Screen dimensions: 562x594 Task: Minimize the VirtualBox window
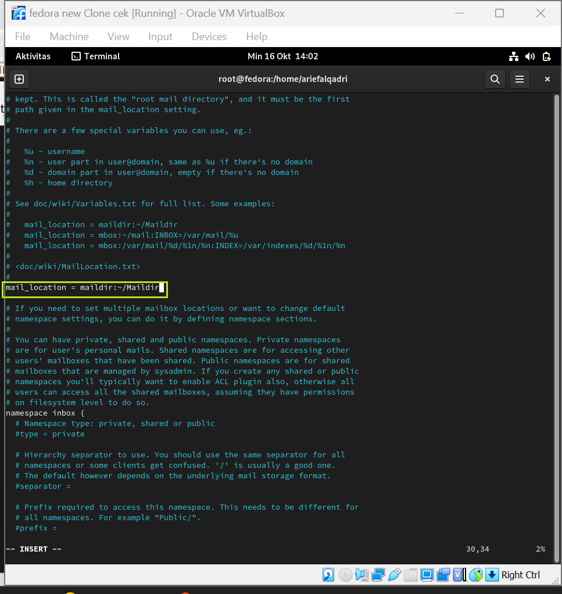tap(459, 13)
